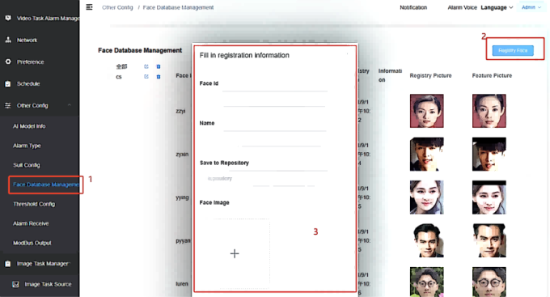Open zzyi feature picture thumbnail
Viewport: 550px width, 297px height.
(x=489, y=111)
